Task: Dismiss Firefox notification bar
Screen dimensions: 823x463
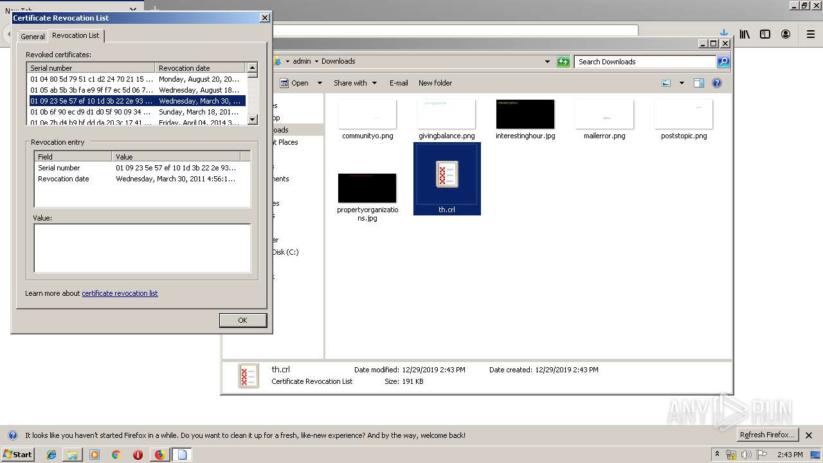Action: (809, 435)
